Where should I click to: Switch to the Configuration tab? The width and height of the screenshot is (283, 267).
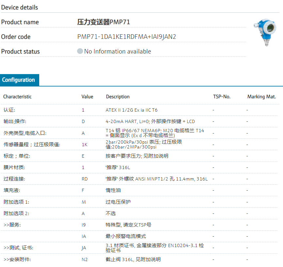pyautogui.click(x=19, y=80)
